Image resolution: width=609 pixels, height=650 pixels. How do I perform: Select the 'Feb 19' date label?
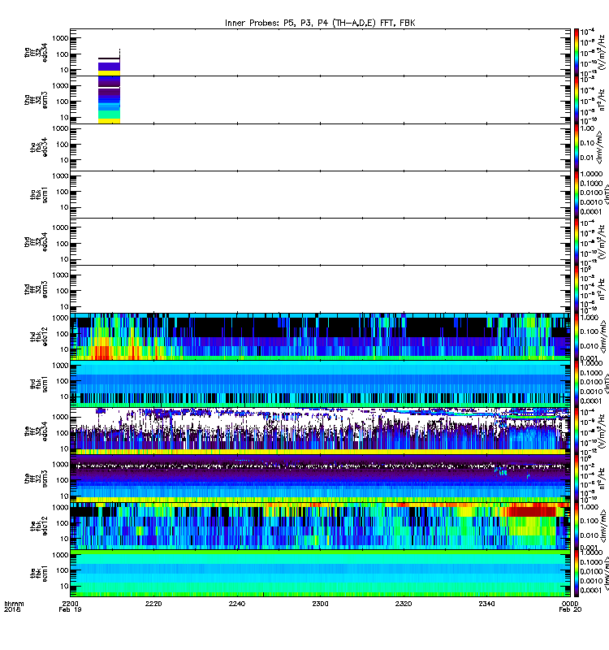point(70,610)
